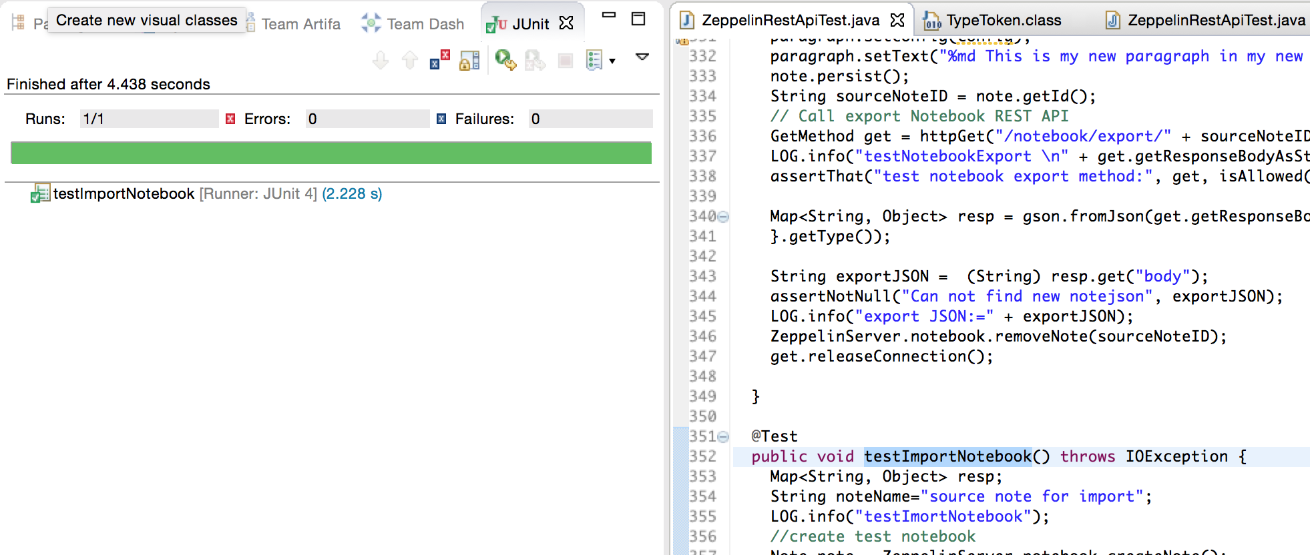Click the 'note.persist();' code line
Screen dimensions: 1310x555
(839, 76)
